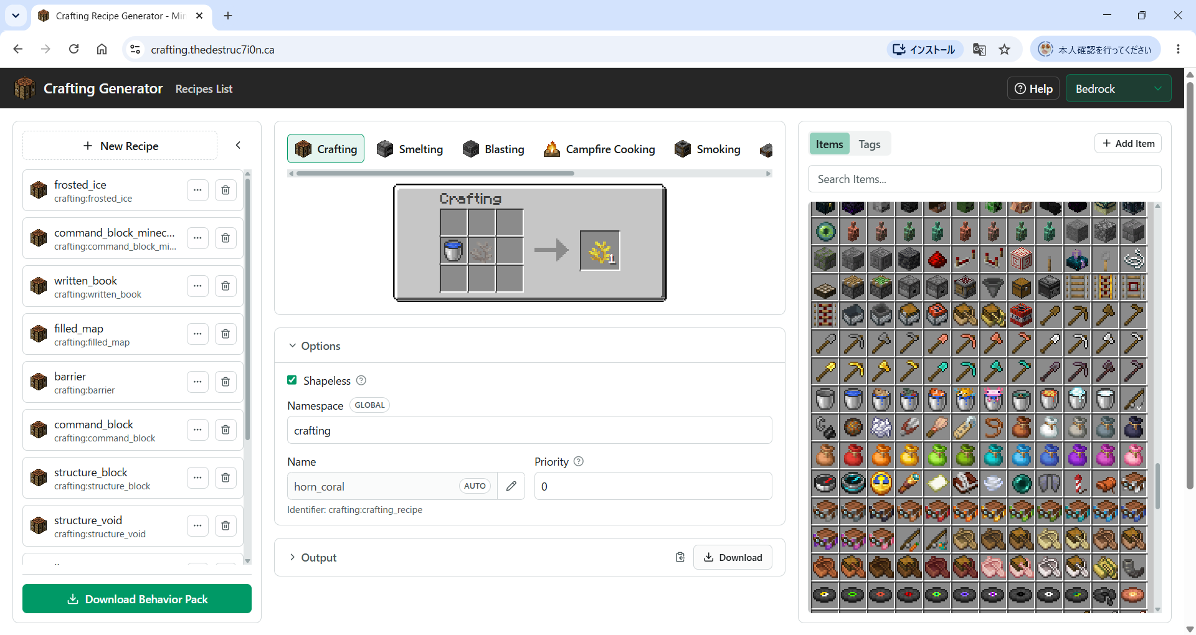Viewport: 1196px width, 635px height.
Task: Expand the Output section
Action: [x=313, y=557]
